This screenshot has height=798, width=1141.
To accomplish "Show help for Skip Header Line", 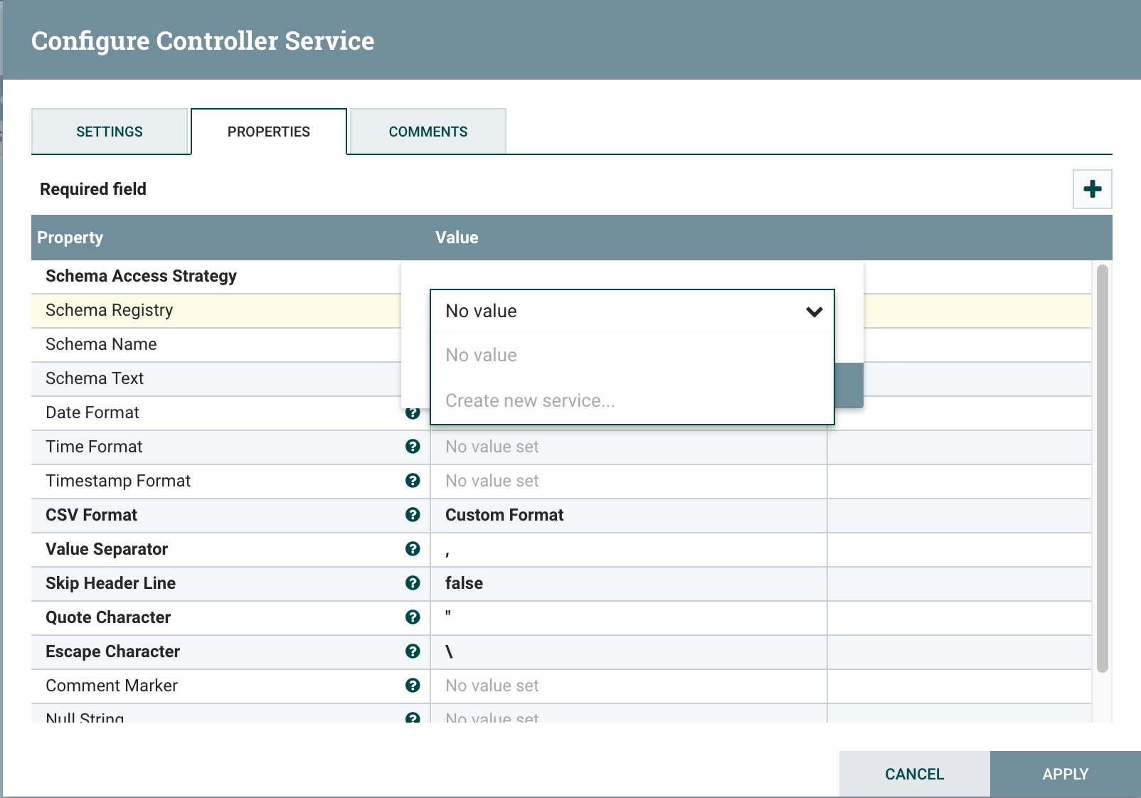I will (x=413, y=582).
